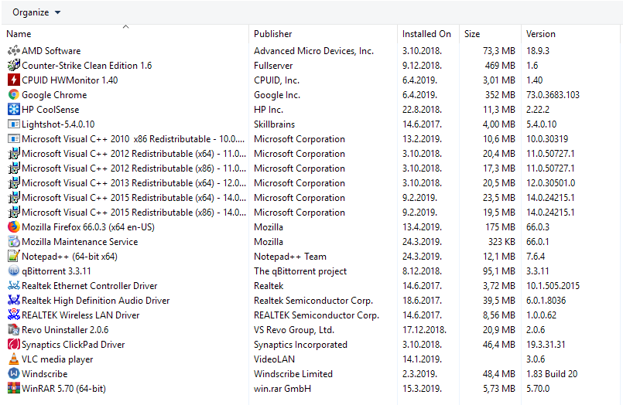Screen dimensions: 623x405
Task: Sort programs by Installed On column
Action: coord(426,34)
